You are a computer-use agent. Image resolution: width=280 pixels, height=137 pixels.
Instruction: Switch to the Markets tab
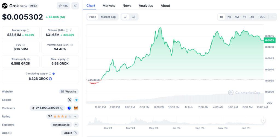point(109,5)
